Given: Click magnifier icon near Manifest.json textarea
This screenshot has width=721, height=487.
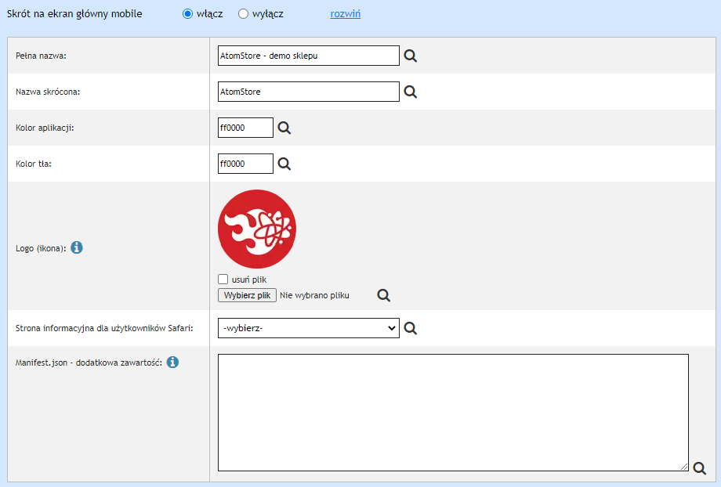Looking at the screenshot, I should pyautogui.click(x=699, y=467).
